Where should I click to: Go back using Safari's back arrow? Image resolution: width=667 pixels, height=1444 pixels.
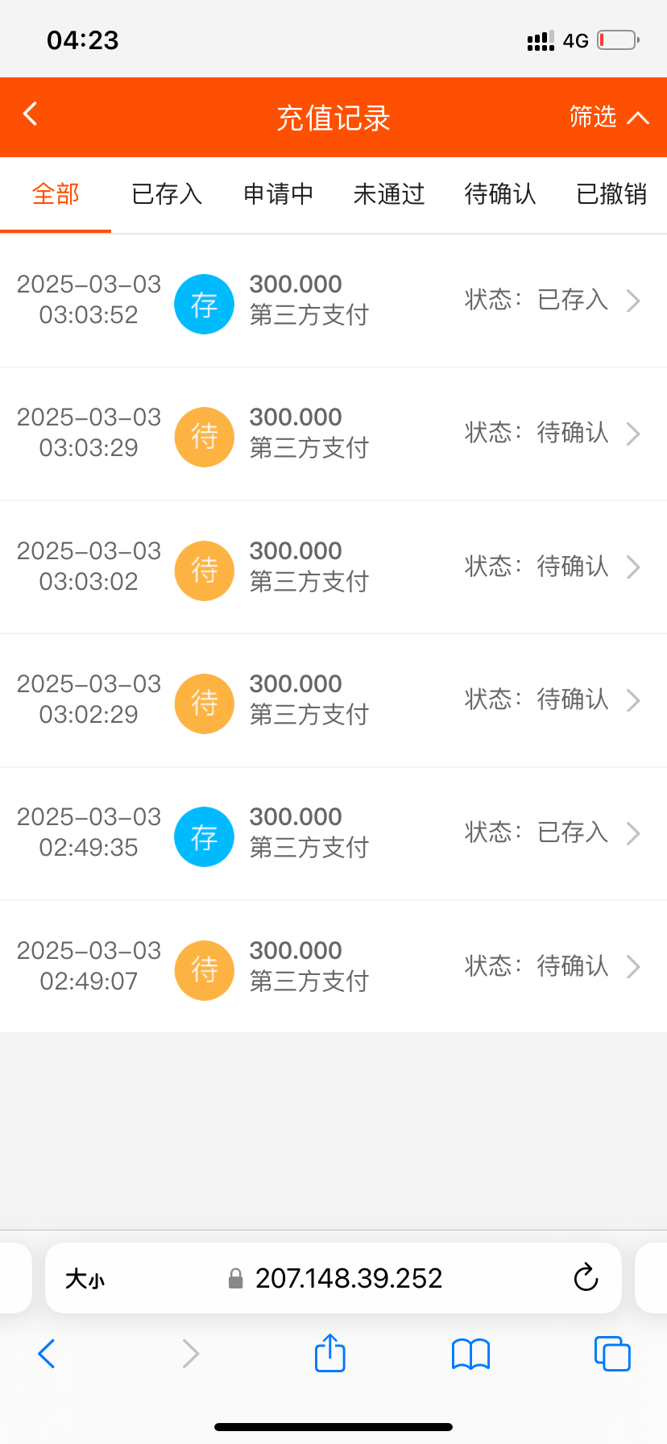[47, 1354]
